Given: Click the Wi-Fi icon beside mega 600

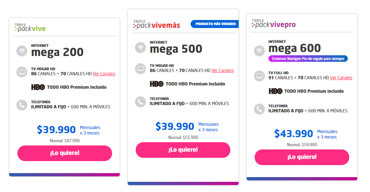Looking at the screenshot, I should 259,51.
